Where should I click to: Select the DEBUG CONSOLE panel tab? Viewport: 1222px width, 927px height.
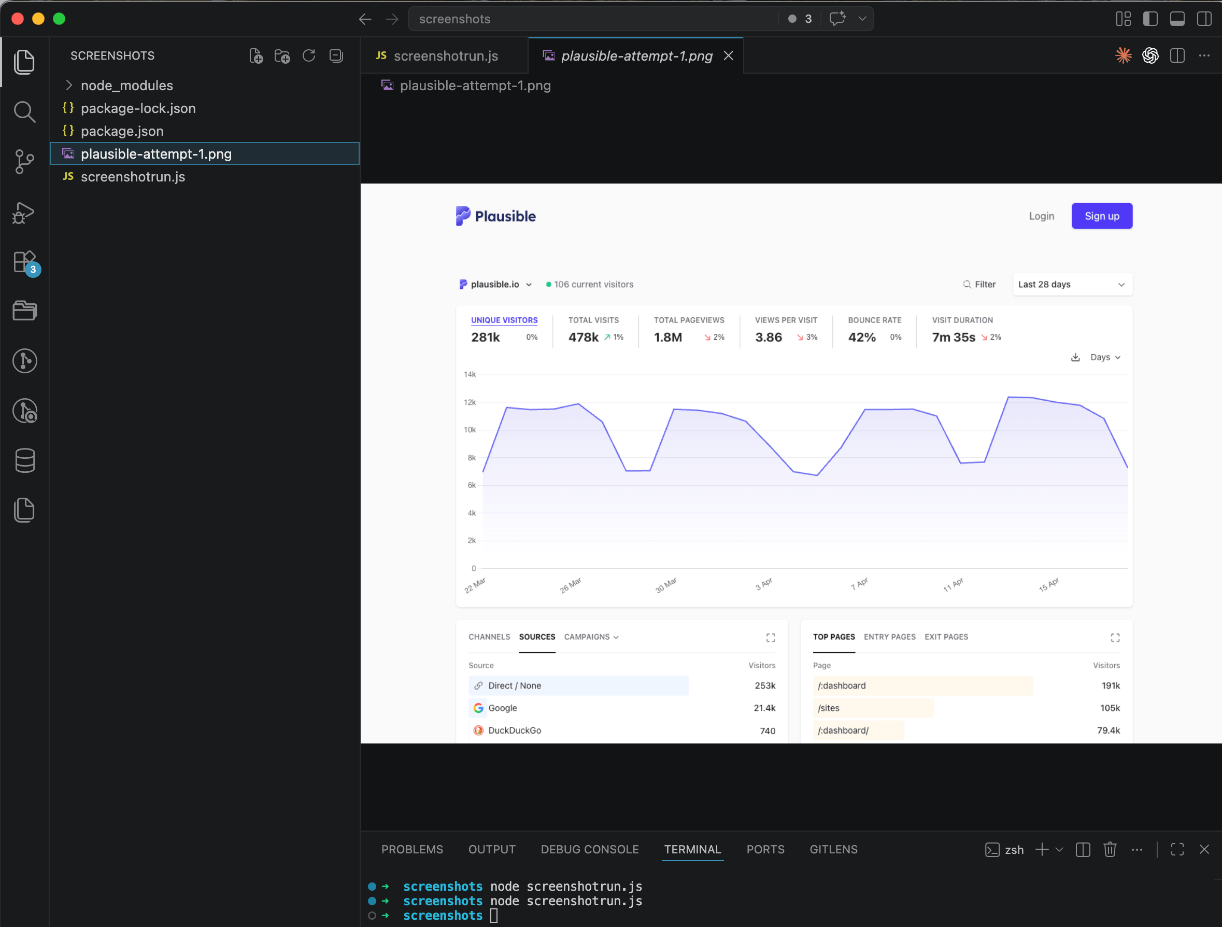coord(589,850)
